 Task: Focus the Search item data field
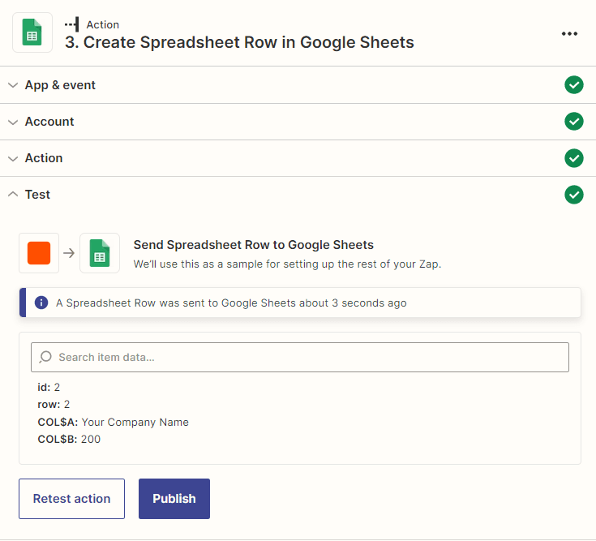pyautogui.click(x=308, y=357)
